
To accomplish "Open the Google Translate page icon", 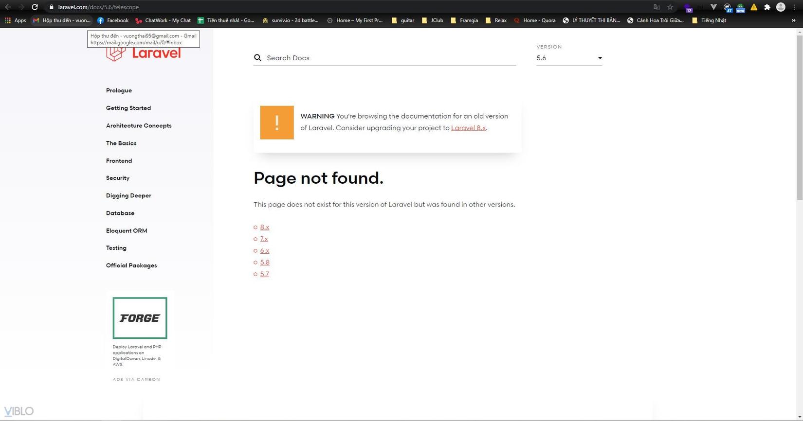I will point(657,7).
